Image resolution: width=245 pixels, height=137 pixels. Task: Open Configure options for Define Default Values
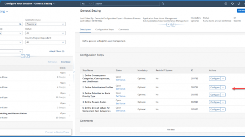tap(223, 110)
